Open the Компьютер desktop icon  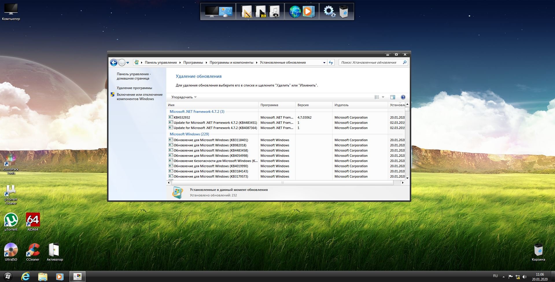click(x=11, y=12)
